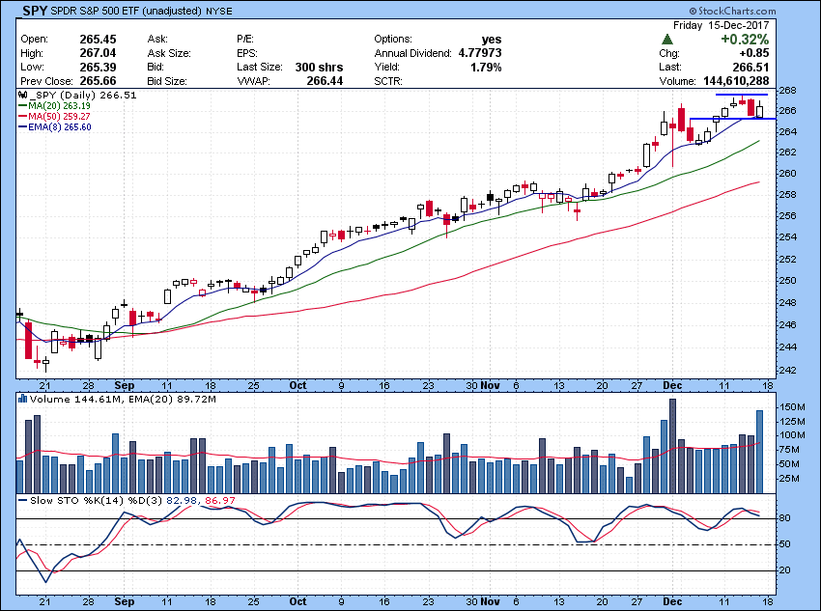
Task: Click the red MA(50) legend line marker
Action: point(22,116)
